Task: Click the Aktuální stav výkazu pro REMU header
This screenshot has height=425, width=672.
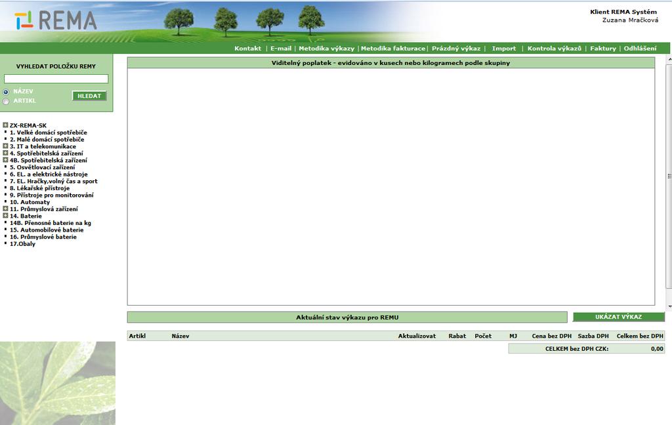Action: pyautogui.click(x=347, y=317)
